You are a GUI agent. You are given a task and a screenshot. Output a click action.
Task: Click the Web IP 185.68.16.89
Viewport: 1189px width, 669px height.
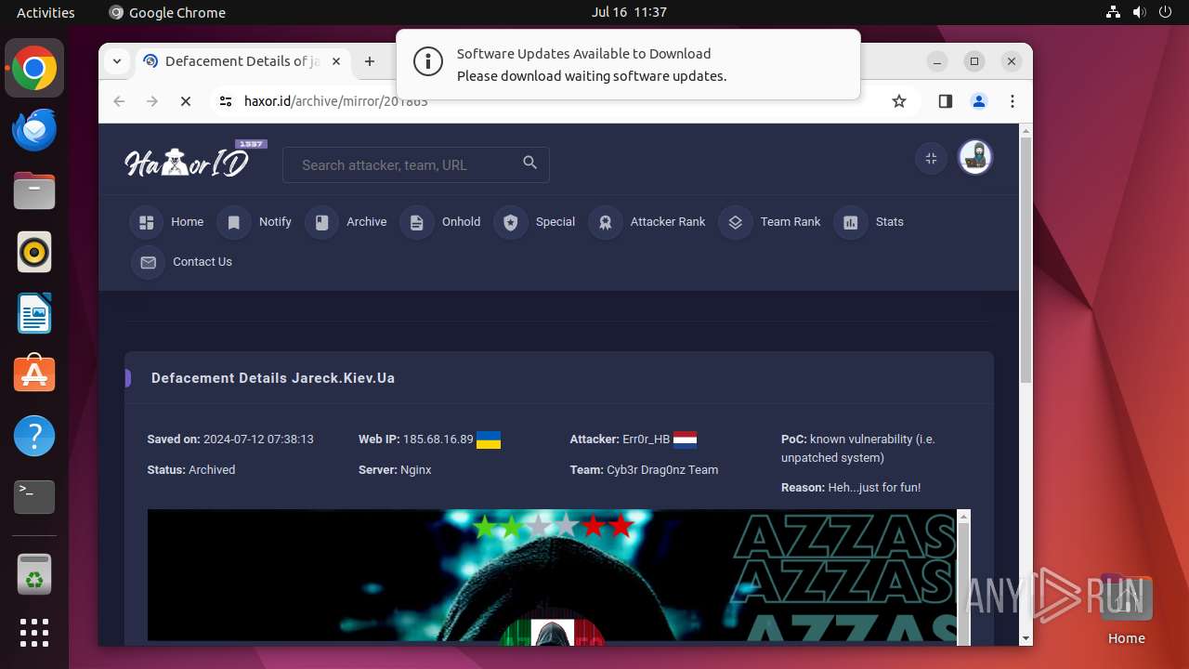438,439
